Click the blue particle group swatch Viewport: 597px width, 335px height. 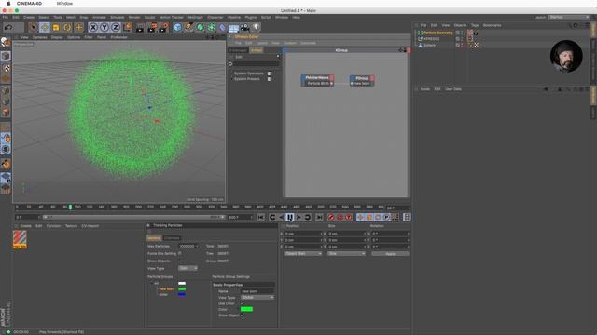(182, 294)
